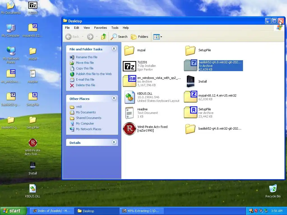Viewport: 287px width, 215px height.
Task: Click the taskbar clock showing 3:56 AM
Action: (x=277, y=211)
